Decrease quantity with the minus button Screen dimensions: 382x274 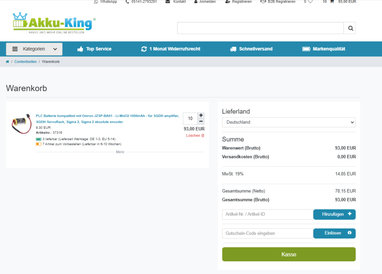(x=201, y=122)
